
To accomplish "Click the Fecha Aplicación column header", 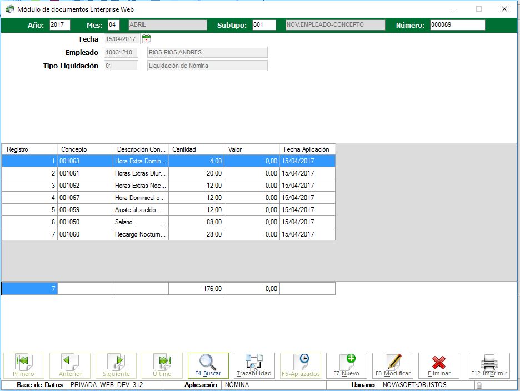I will pyautogui.click(x=307, y=149).
